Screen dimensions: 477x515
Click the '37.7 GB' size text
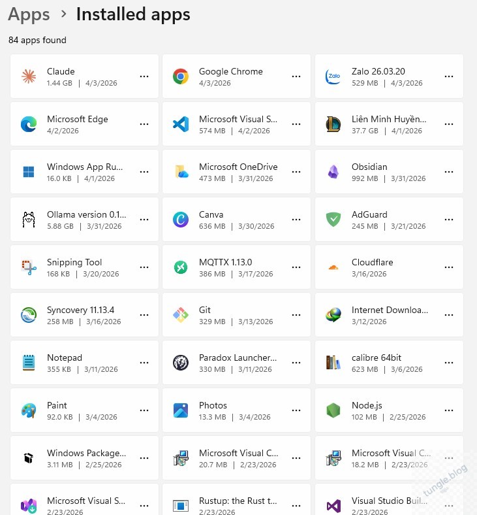[x=365, y=131]
